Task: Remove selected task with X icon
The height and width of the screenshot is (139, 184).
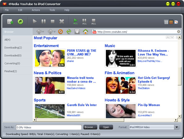Action: tap(62, 21)
